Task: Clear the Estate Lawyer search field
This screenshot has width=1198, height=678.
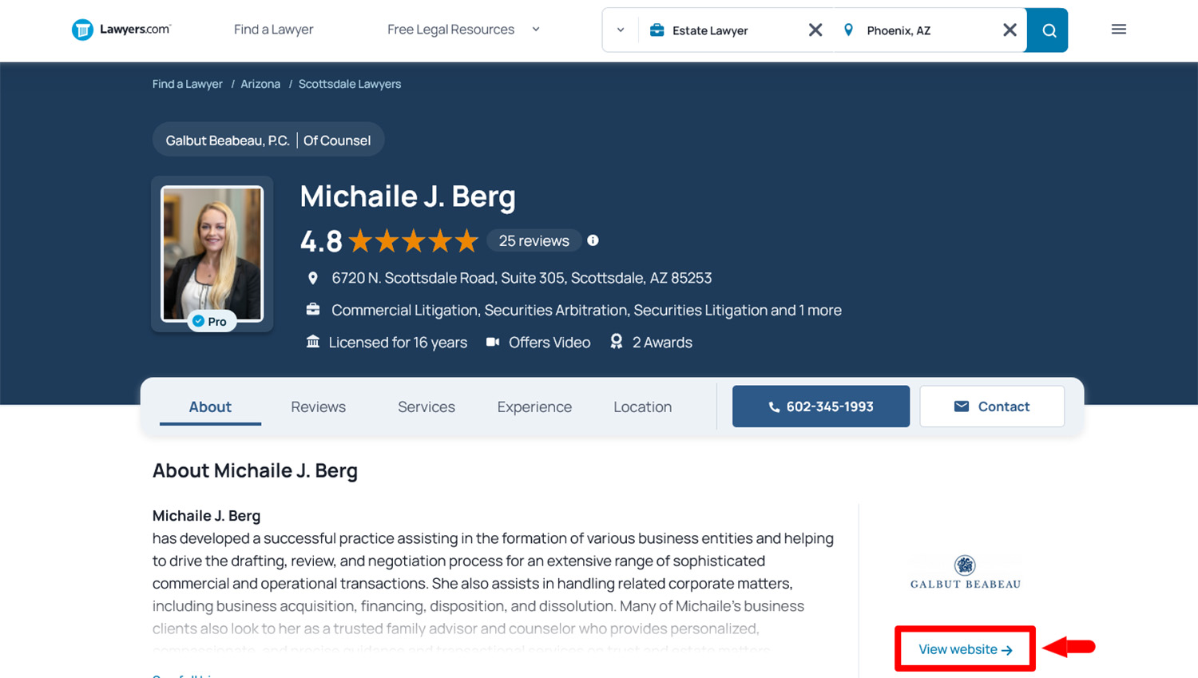Action: click(815, 30)
